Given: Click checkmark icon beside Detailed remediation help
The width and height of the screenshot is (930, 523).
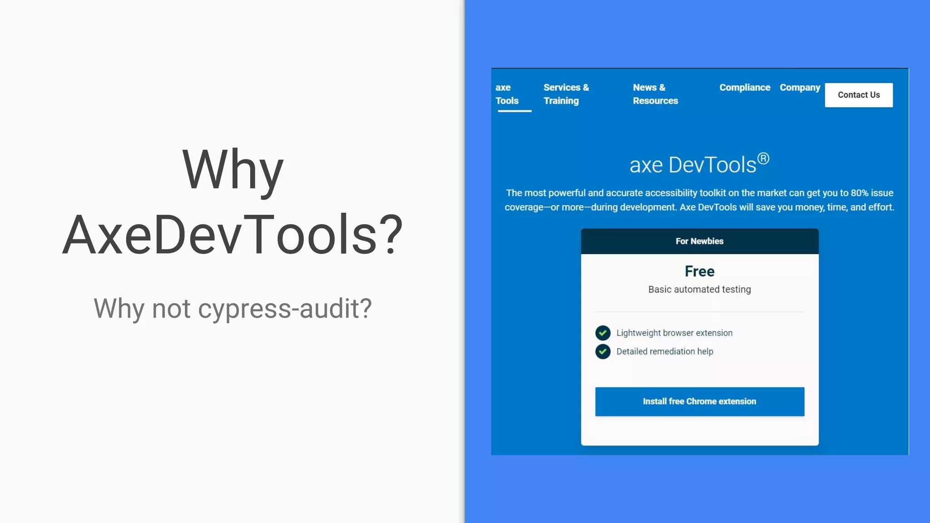Looking at the screenshot, I should 603,351.
